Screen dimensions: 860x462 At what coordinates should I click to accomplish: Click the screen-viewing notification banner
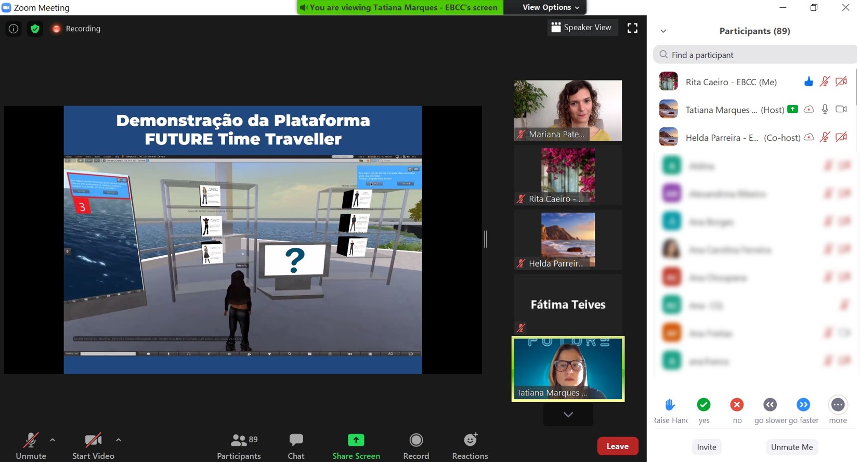tap(400, 7)
